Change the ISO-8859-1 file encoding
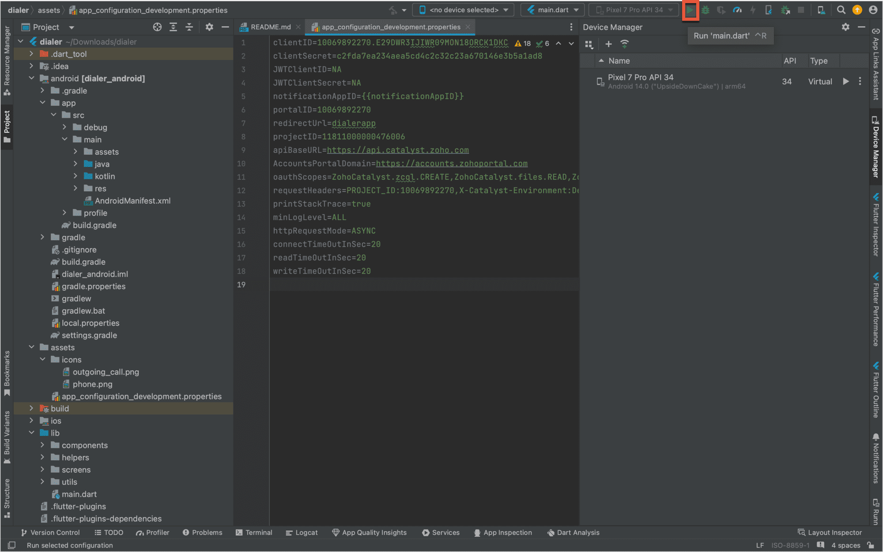The height and width of the screenshot is (552, 883). (x=790, y=545)
